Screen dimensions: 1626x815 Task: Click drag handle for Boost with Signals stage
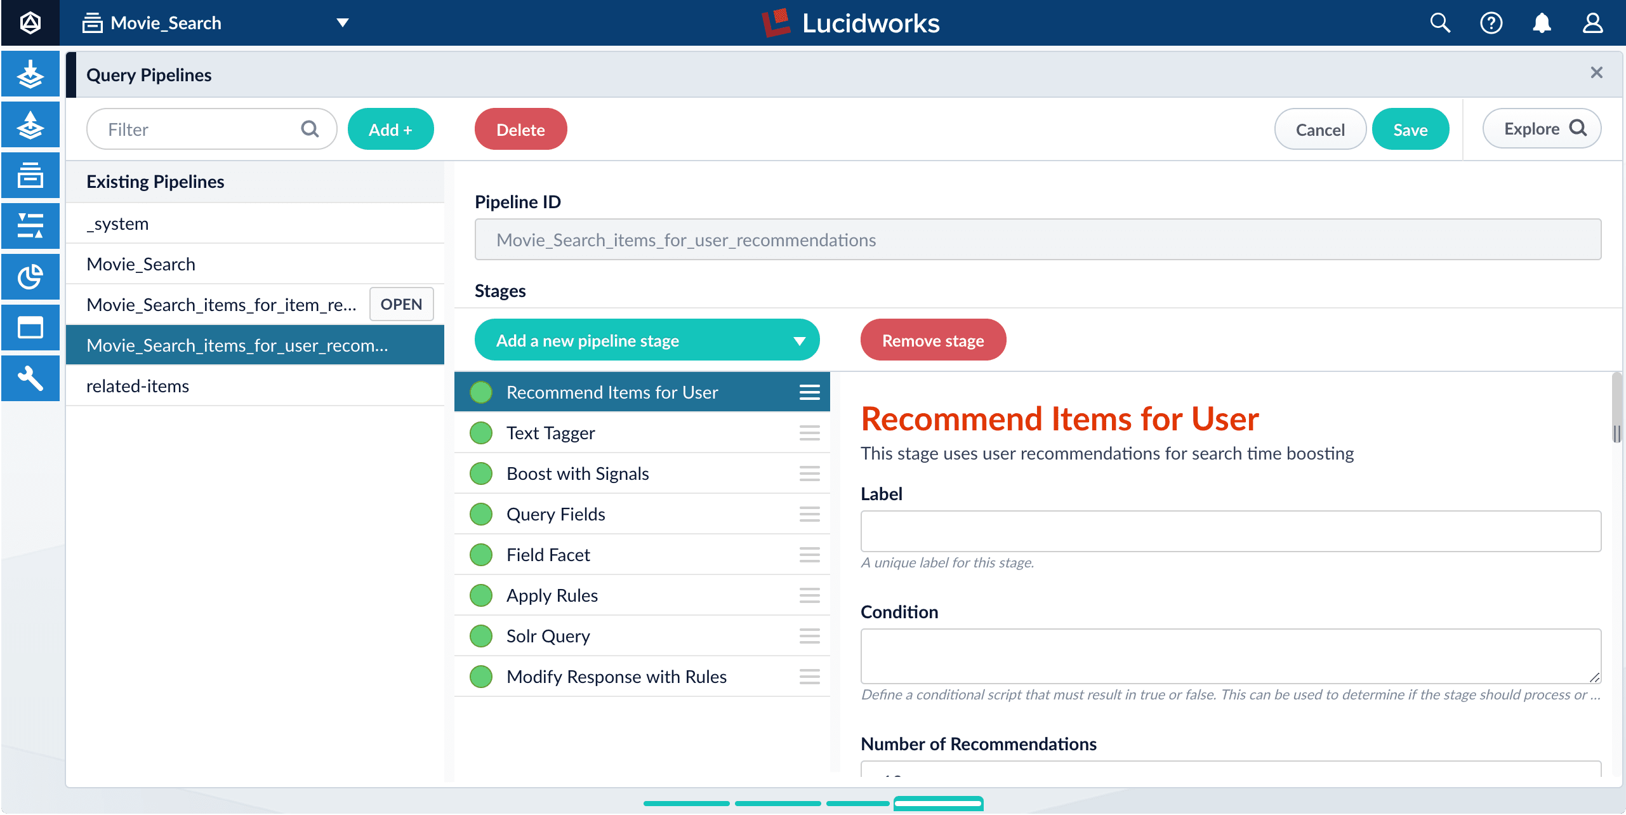809,474
